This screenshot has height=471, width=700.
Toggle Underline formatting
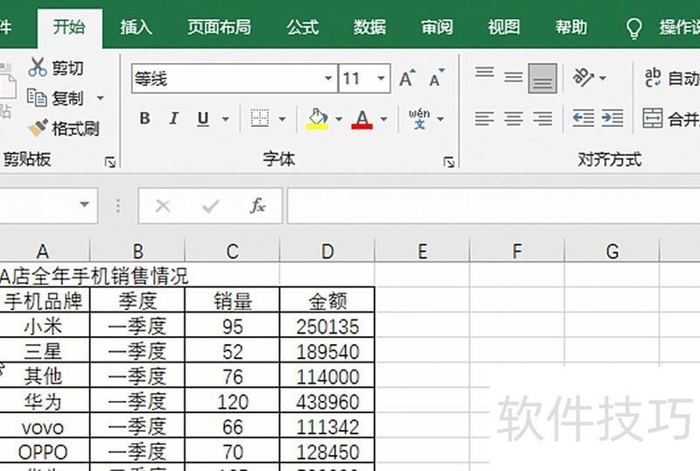203,118
